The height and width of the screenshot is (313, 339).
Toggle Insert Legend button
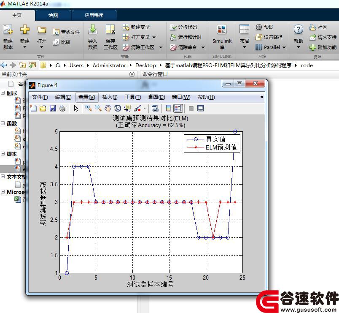tap(178, 108)
